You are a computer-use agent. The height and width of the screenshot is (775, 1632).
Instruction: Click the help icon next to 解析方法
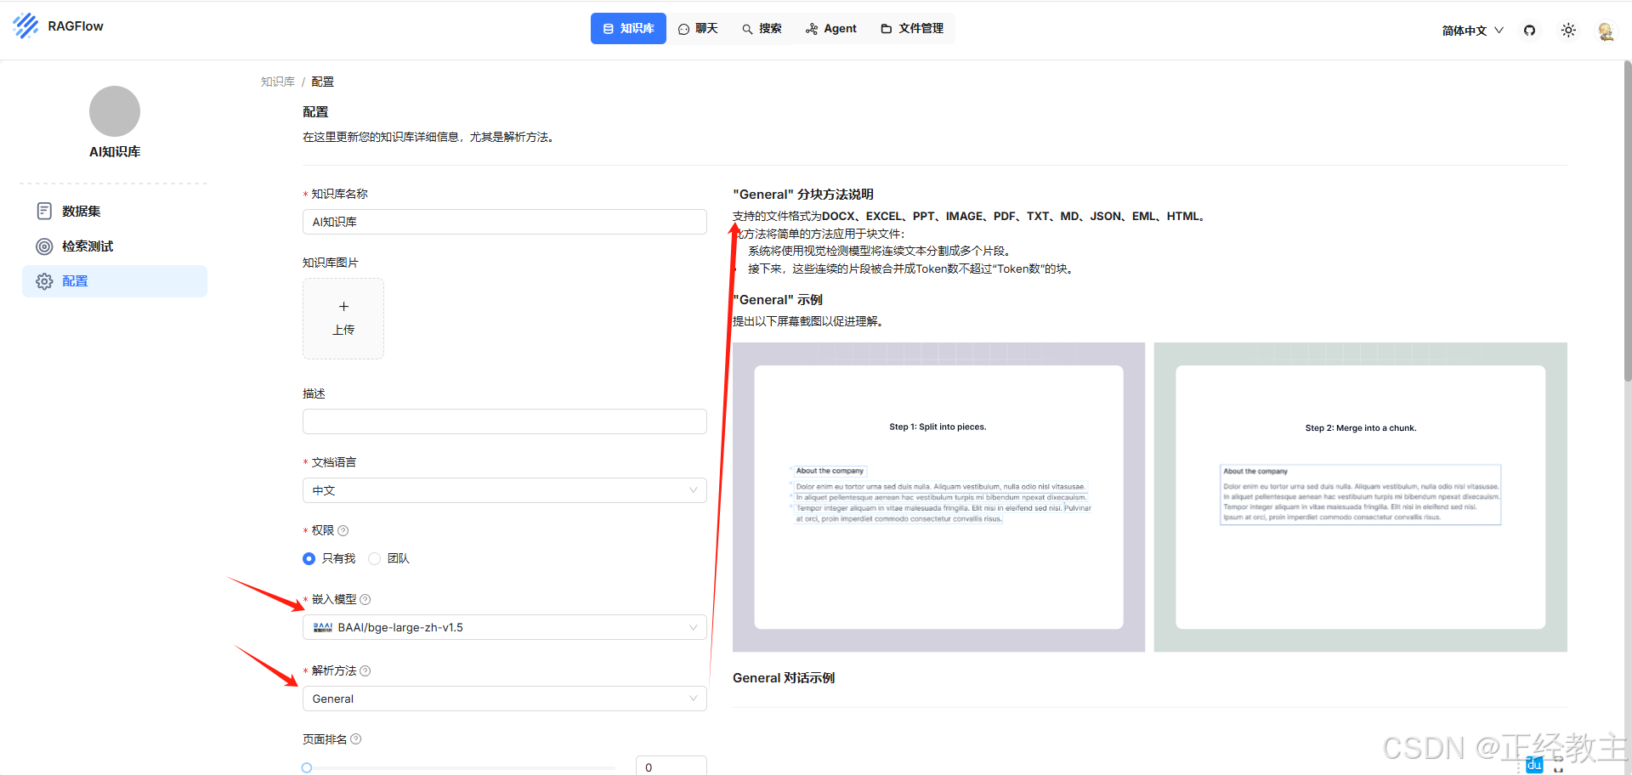point(365,670)
